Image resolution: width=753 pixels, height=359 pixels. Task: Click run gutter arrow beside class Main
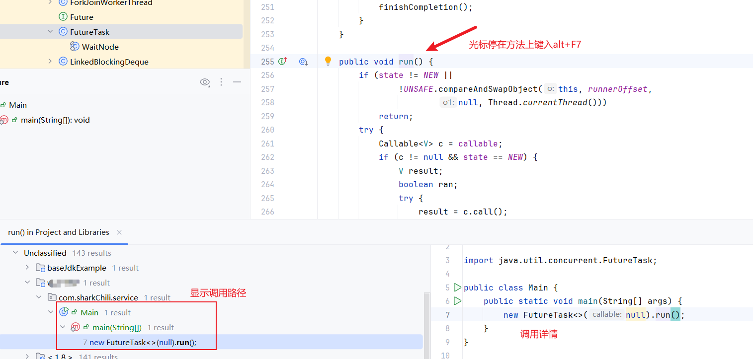pos(457,287)
